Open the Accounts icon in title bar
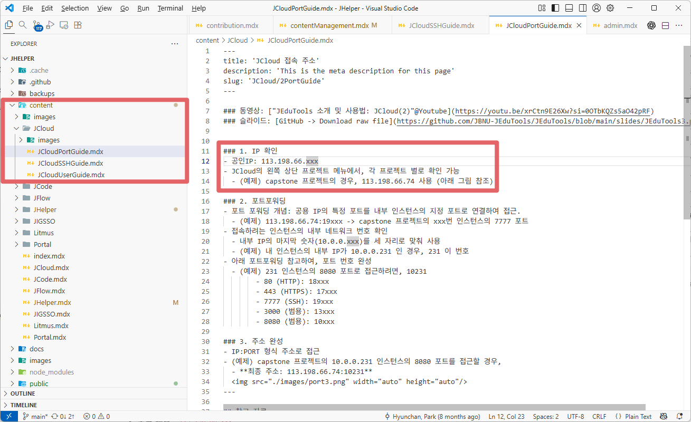The image size is (691, 422). tap(597, 8)
